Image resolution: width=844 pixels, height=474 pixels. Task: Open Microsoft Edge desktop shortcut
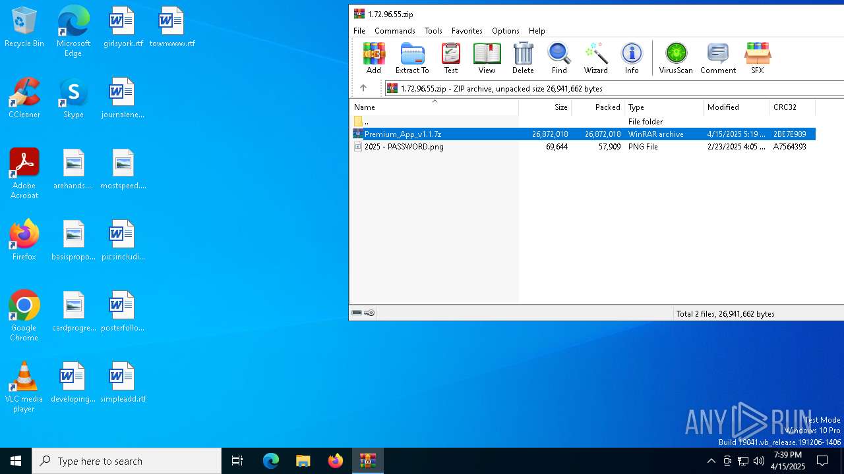73,32
